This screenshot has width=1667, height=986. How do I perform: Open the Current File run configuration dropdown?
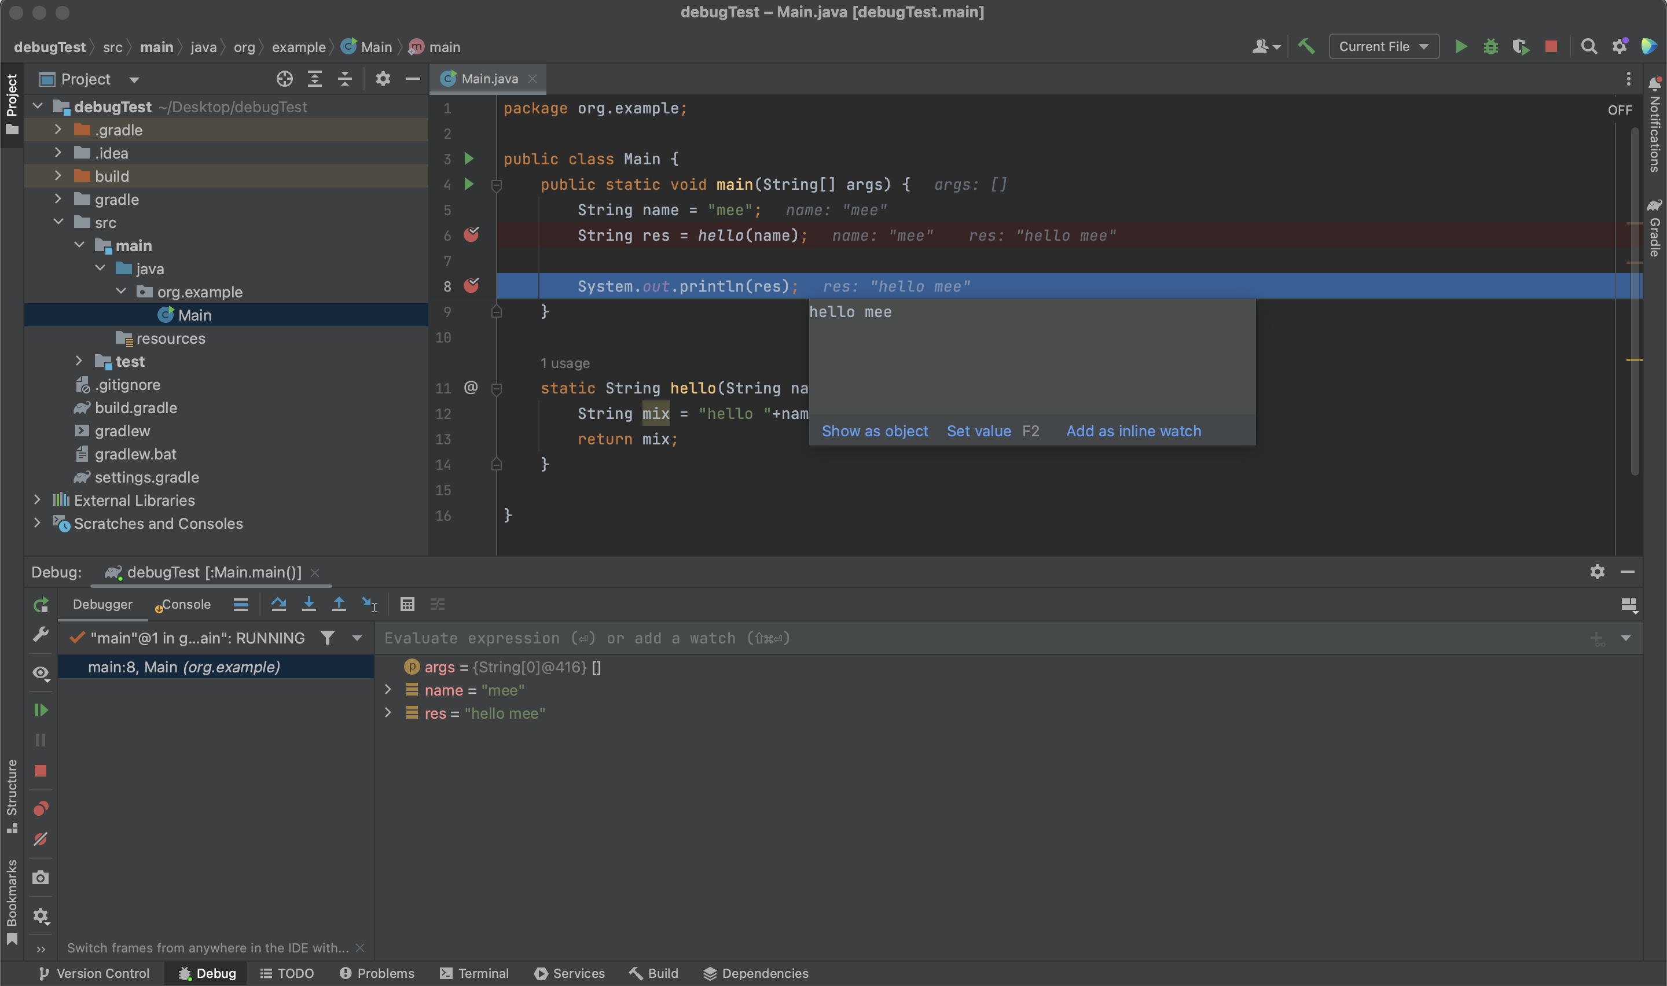pyautogui.click(x=1383, y=46)
